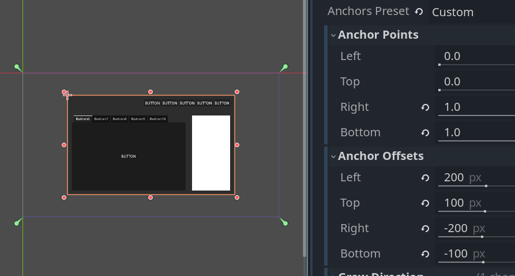Click the leftmost BUTTON in the top row
This screenshot has width=515, height=276.
pos(152,103)
